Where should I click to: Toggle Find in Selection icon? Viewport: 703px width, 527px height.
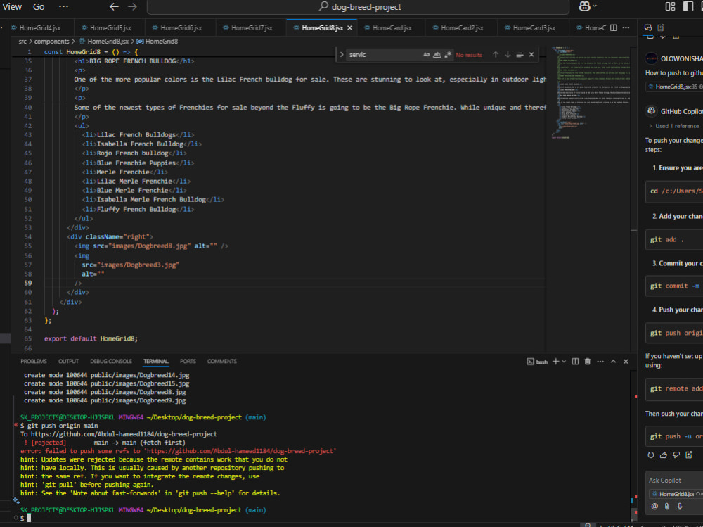pyautogui.click(x=520, y=55)
